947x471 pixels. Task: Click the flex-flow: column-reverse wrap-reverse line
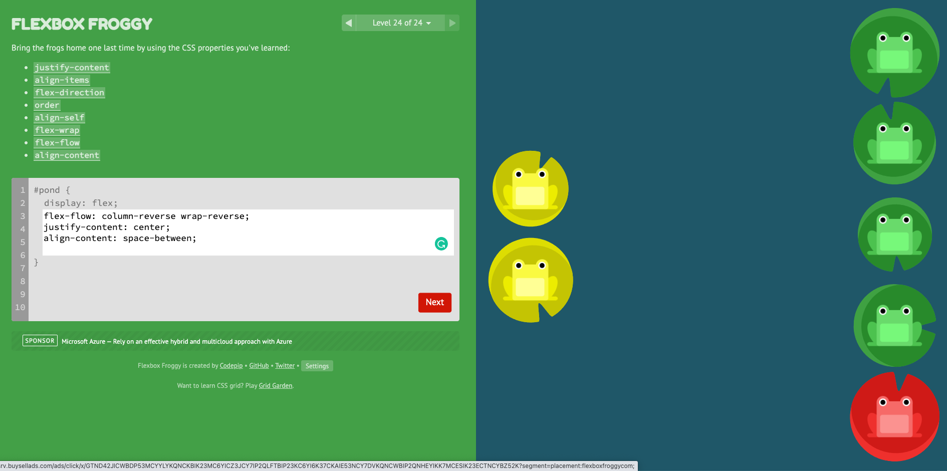146,216
